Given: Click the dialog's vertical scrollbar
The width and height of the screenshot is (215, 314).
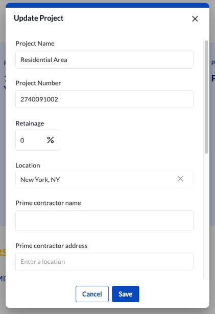Looking at the screenshot, I should pyautogui.click(x=206, y=97).
